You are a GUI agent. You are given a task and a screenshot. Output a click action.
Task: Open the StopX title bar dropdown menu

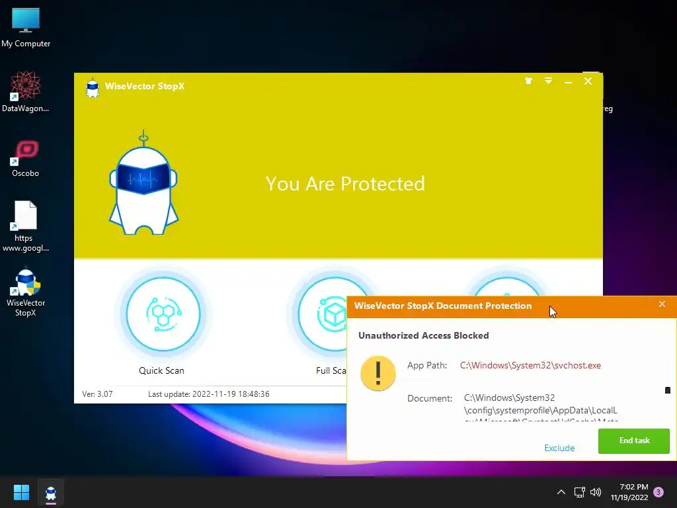(x=548, y=81)
